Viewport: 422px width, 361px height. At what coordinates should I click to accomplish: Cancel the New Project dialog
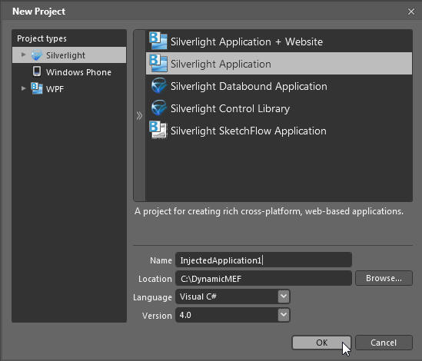(384, 343)
